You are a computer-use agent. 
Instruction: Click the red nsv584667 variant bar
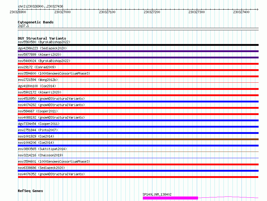[x=138, y=114]
